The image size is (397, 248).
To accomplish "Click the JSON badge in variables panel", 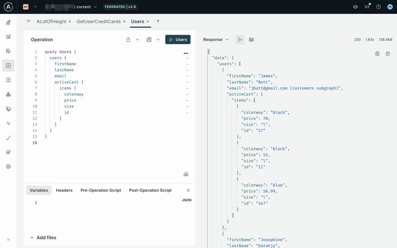I will click(187, 200).
